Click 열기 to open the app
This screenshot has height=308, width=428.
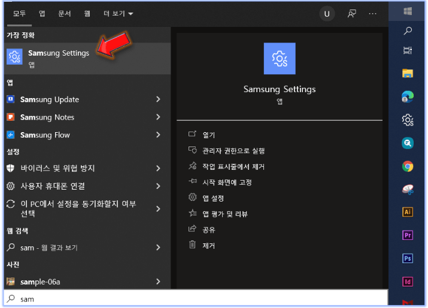pos(208,135)
